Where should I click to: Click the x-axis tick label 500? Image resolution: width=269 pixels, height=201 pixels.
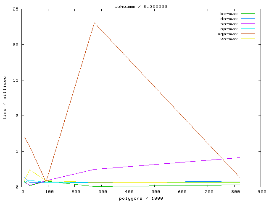click(x=156, y=192)
